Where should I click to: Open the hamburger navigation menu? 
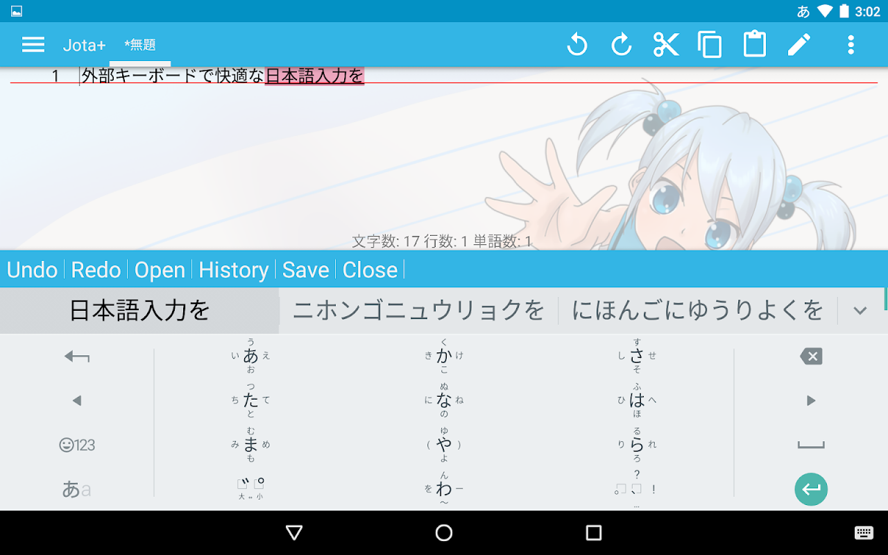click(x=33, y=45)
